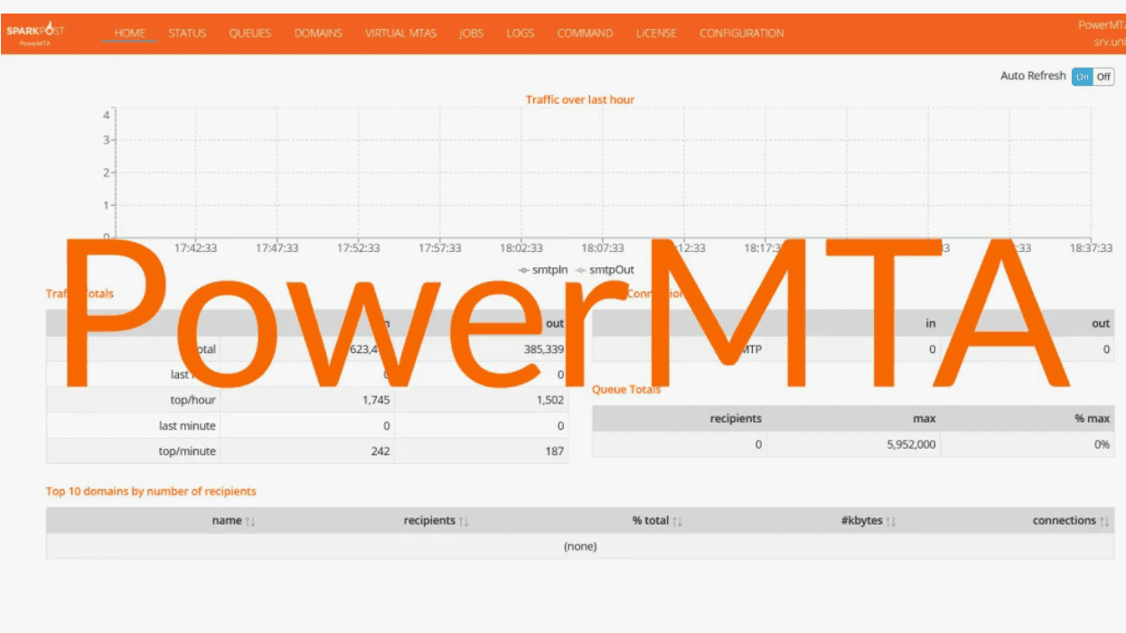1126x633 pixels.
Task: Sort domains table by #kbytes
Action: click(x=868, y=521)
